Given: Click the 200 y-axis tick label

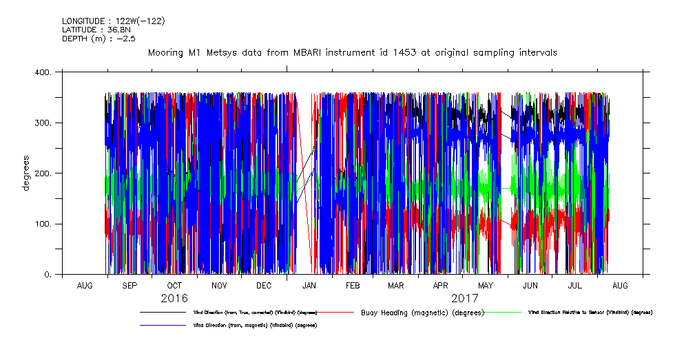Looking at the screenshot, I should tap(43, 173).
